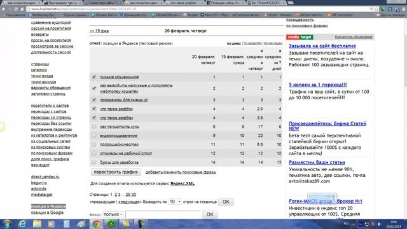Launch Internet Explorer from the taskbar
This screenshot has width=407, height=229.
tap(22, 224)
